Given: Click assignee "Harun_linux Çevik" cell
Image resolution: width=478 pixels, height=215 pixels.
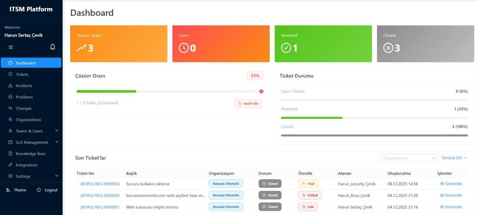Looking at the screenshot, I should click(354, 195).
